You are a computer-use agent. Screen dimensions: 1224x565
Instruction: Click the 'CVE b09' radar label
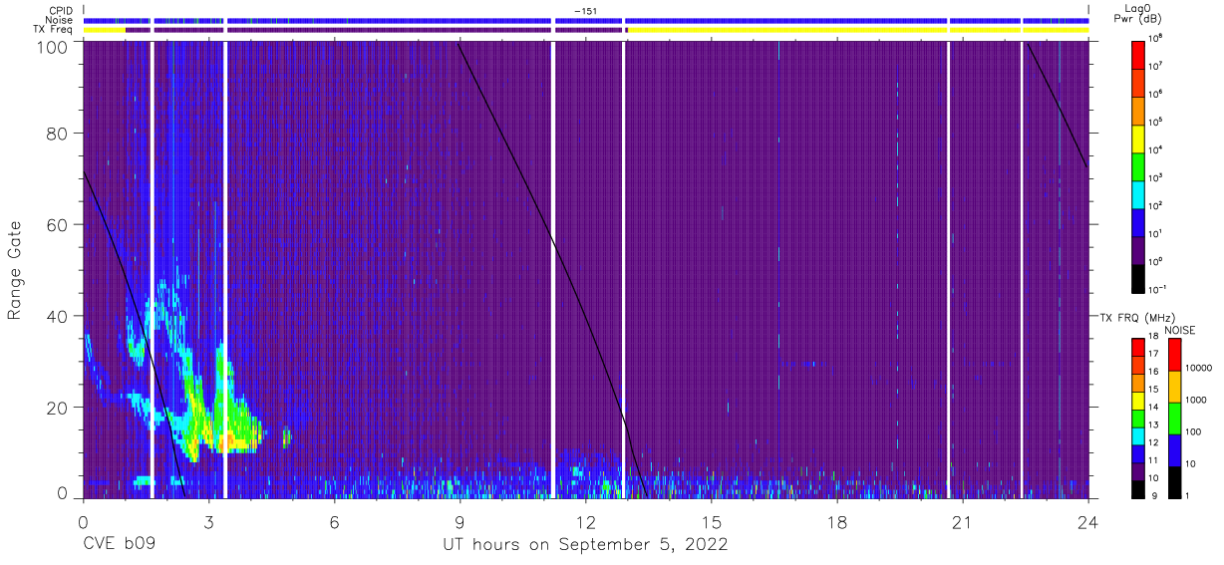tap(119, 545)
